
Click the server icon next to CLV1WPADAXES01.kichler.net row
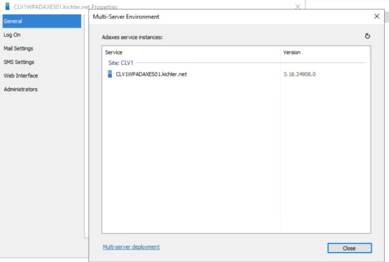point(110,74)
